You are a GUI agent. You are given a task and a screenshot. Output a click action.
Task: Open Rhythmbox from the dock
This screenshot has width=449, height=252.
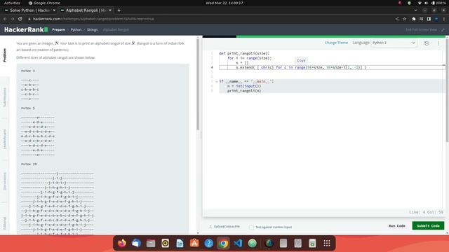coord(166,243)
